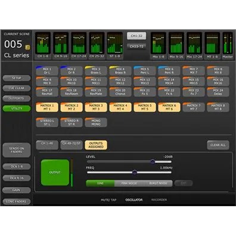Screen dimensions: 236x236
Task: Toggle MIX 12 output assignment
Action: [120, 82]
